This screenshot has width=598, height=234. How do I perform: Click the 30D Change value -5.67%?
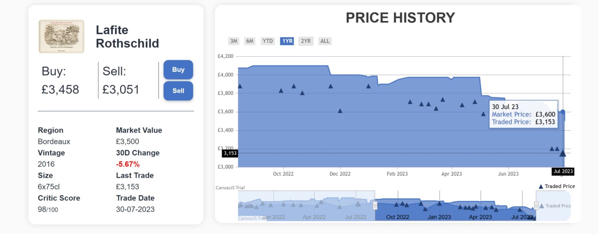click(128, 164)
